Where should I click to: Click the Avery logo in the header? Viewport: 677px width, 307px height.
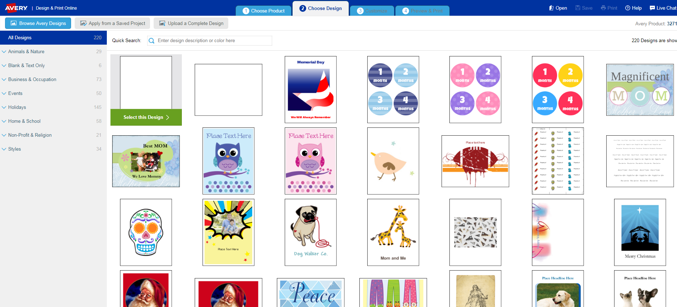16,8
